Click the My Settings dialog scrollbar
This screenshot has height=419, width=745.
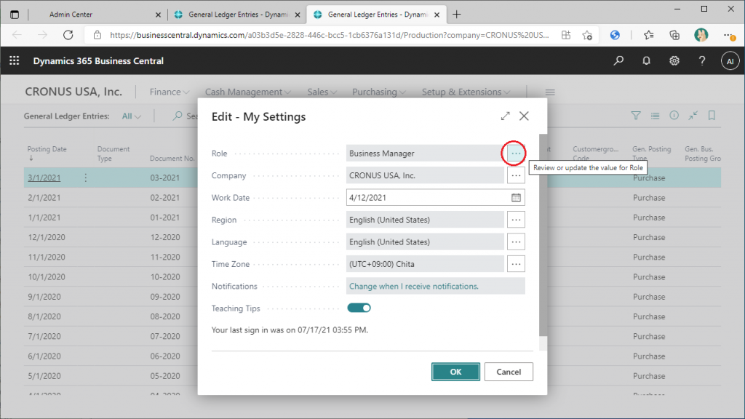click(x=543, y=235)
